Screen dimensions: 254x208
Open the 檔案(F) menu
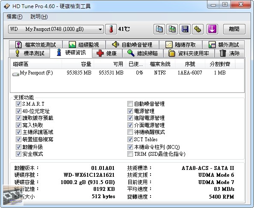[15, 17]
